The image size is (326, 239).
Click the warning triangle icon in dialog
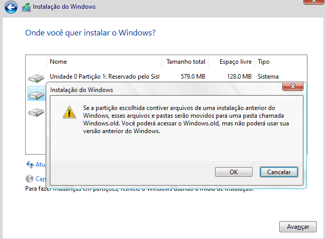point(69,112)
